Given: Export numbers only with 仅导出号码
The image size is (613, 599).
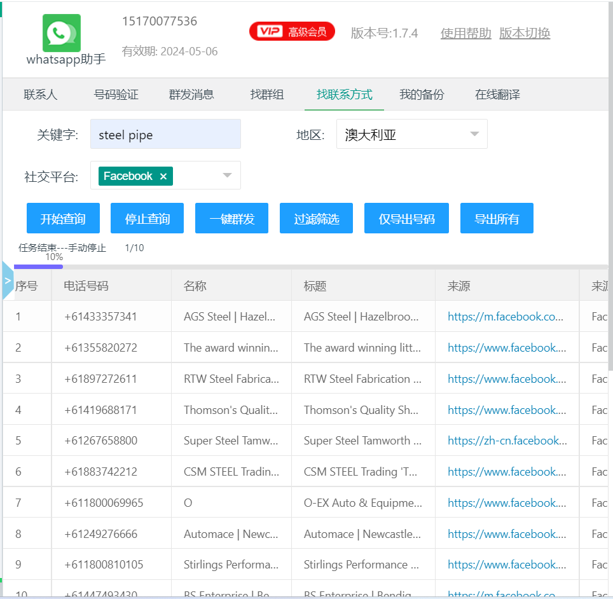Looking at the screenshot, I should pos(406,219).
